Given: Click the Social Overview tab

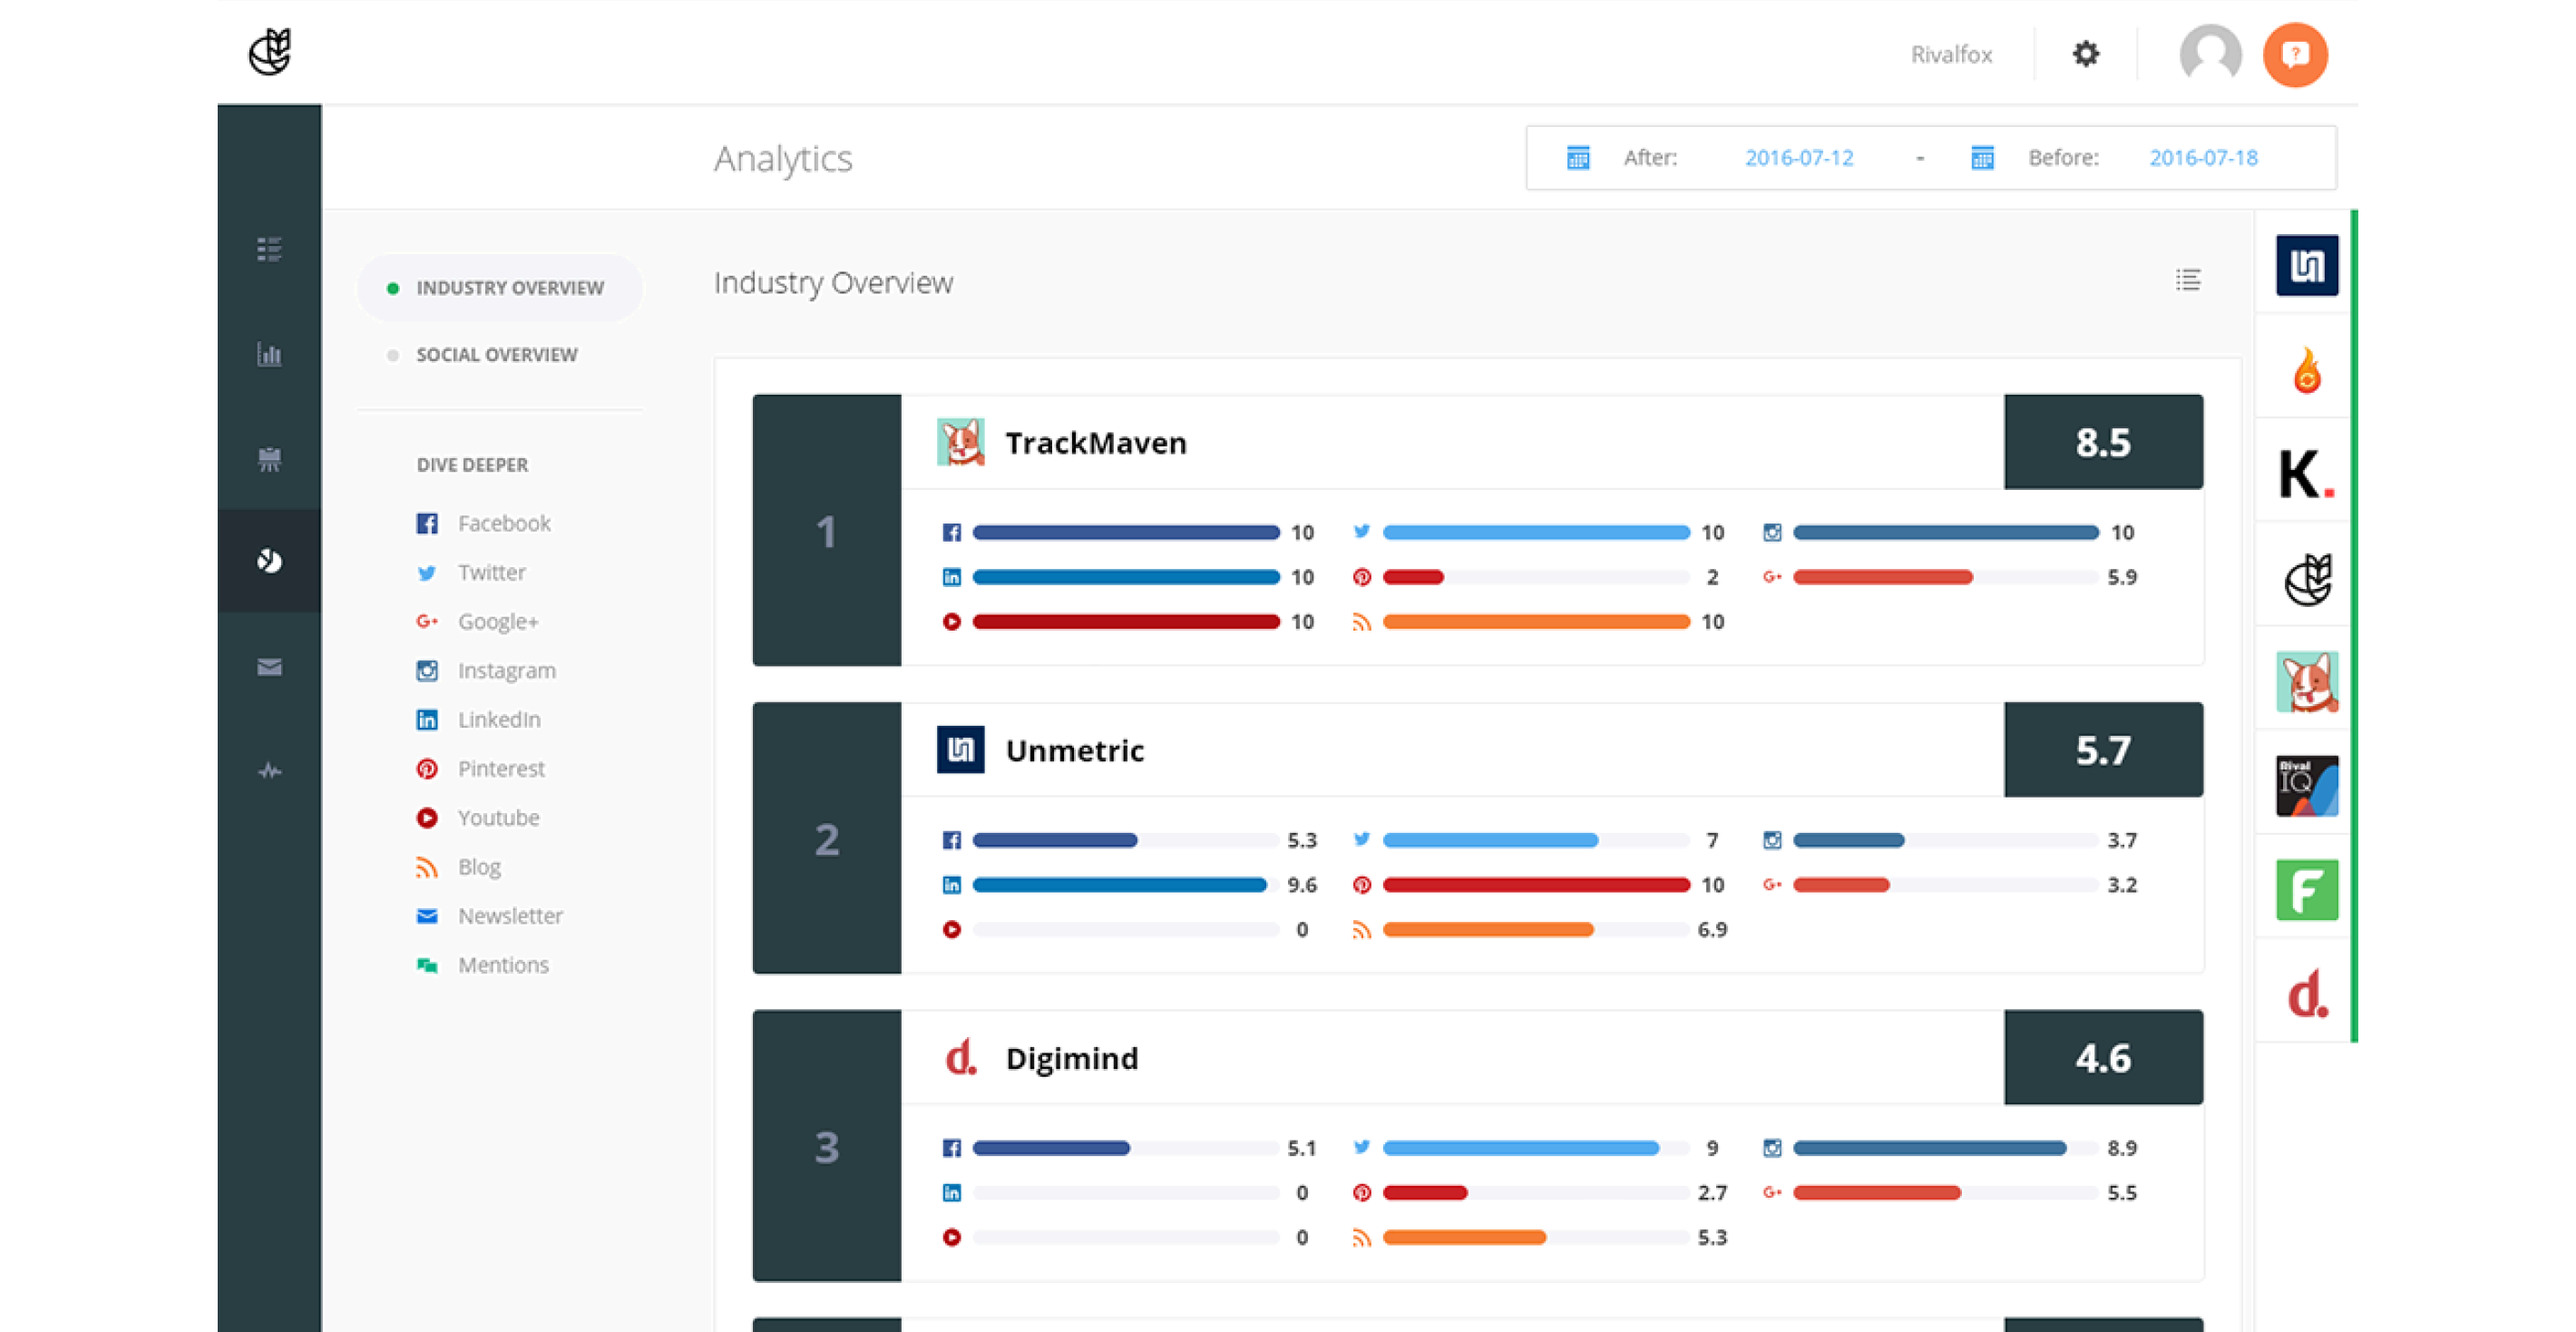Looking at the screenshot, I should (498, 355).
